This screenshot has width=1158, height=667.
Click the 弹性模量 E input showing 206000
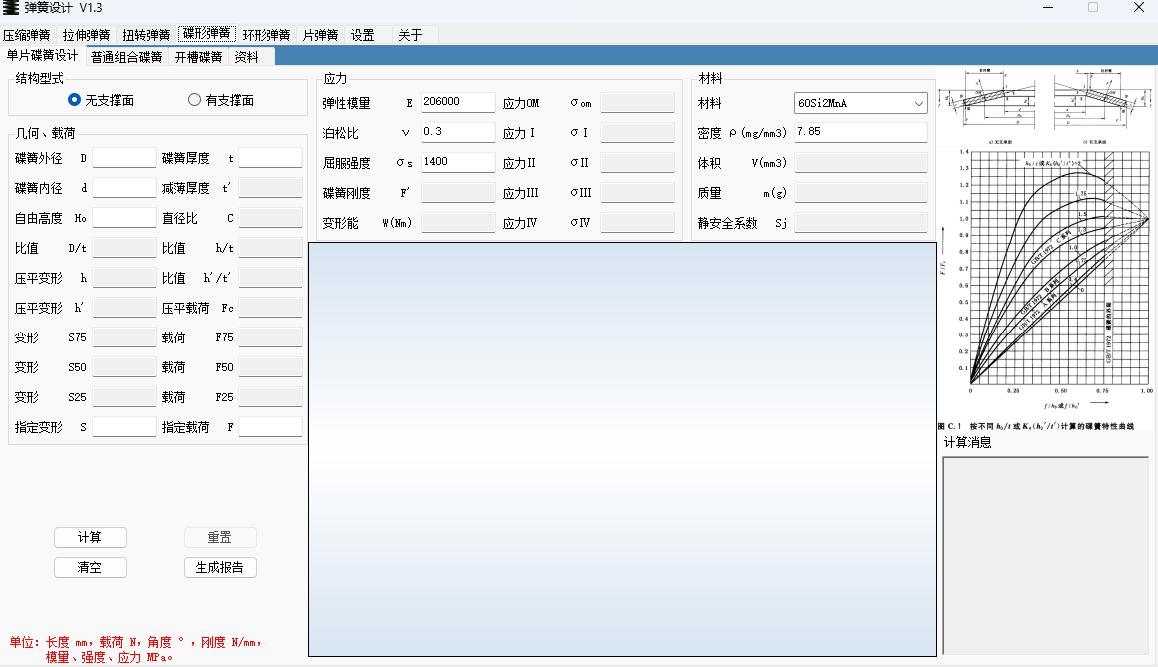(x=457, y=102)
